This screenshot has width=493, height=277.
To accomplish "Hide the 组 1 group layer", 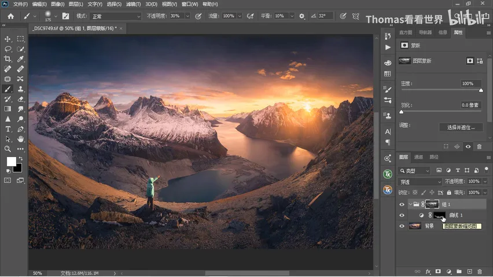I will tap(402, 204).
